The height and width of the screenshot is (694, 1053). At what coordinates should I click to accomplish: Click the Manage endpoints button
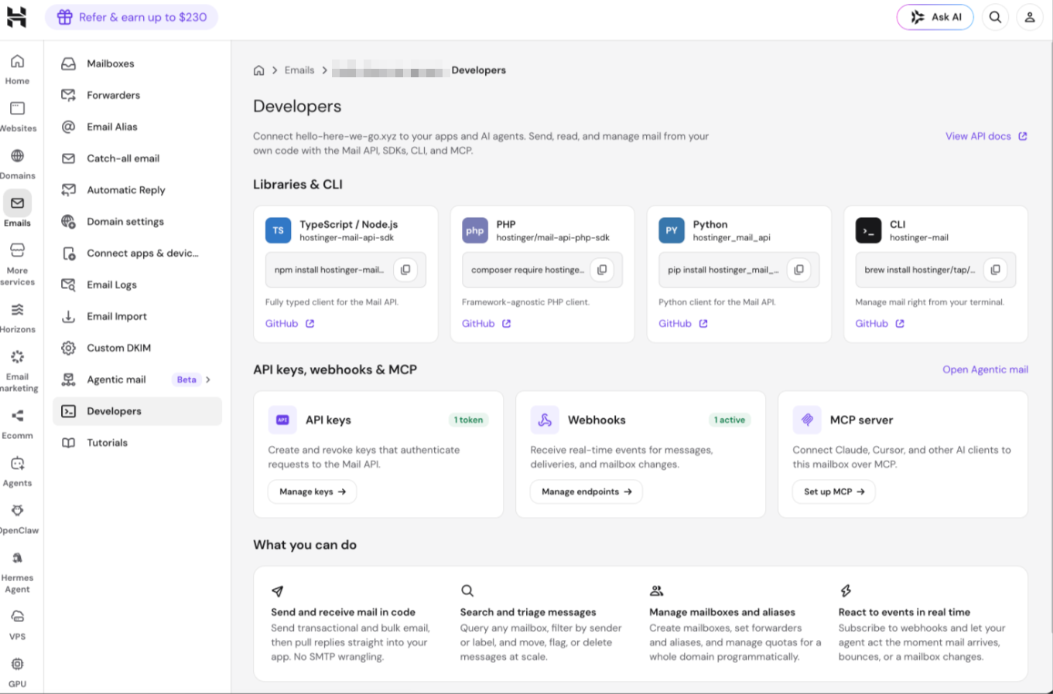pos(586,492)
